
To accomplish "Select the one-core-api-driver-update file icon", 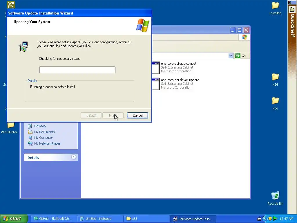I will click(156, 84).
